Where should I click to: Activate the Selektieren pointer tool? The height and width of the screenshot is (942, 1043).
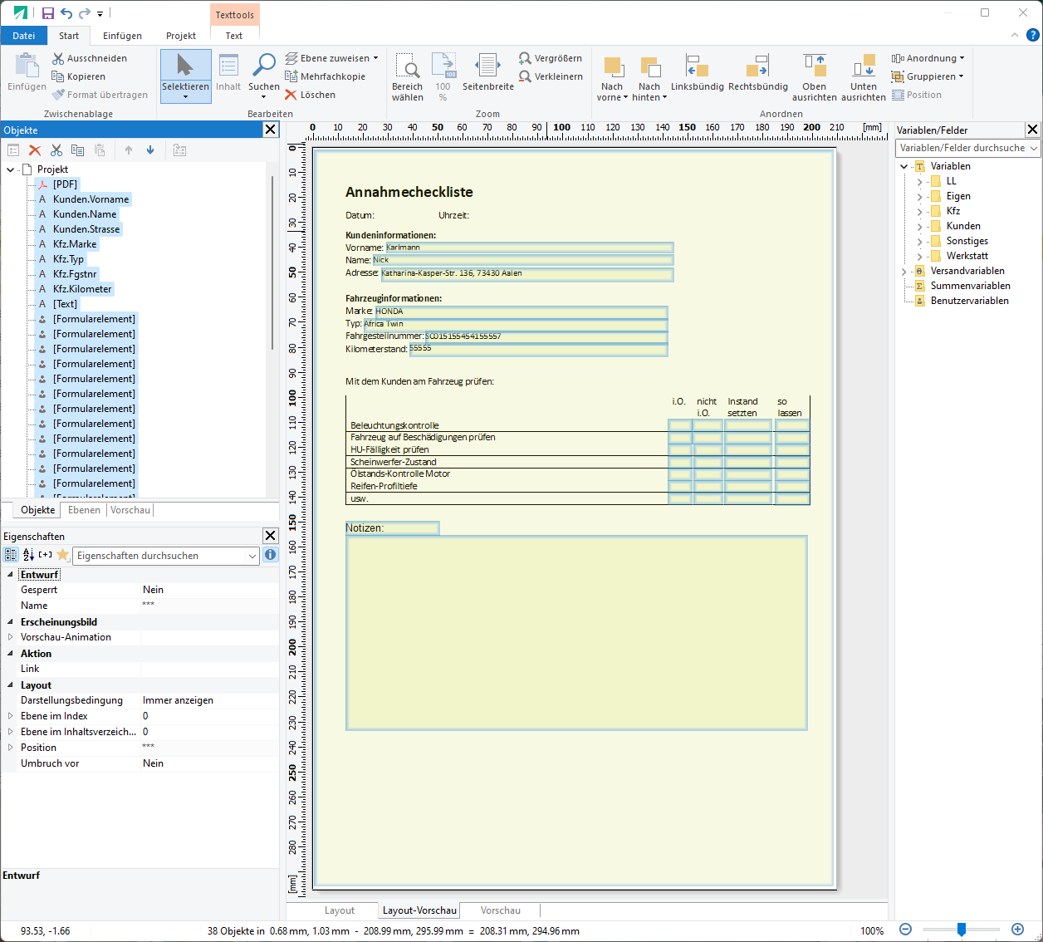click(x=186, y=76)
